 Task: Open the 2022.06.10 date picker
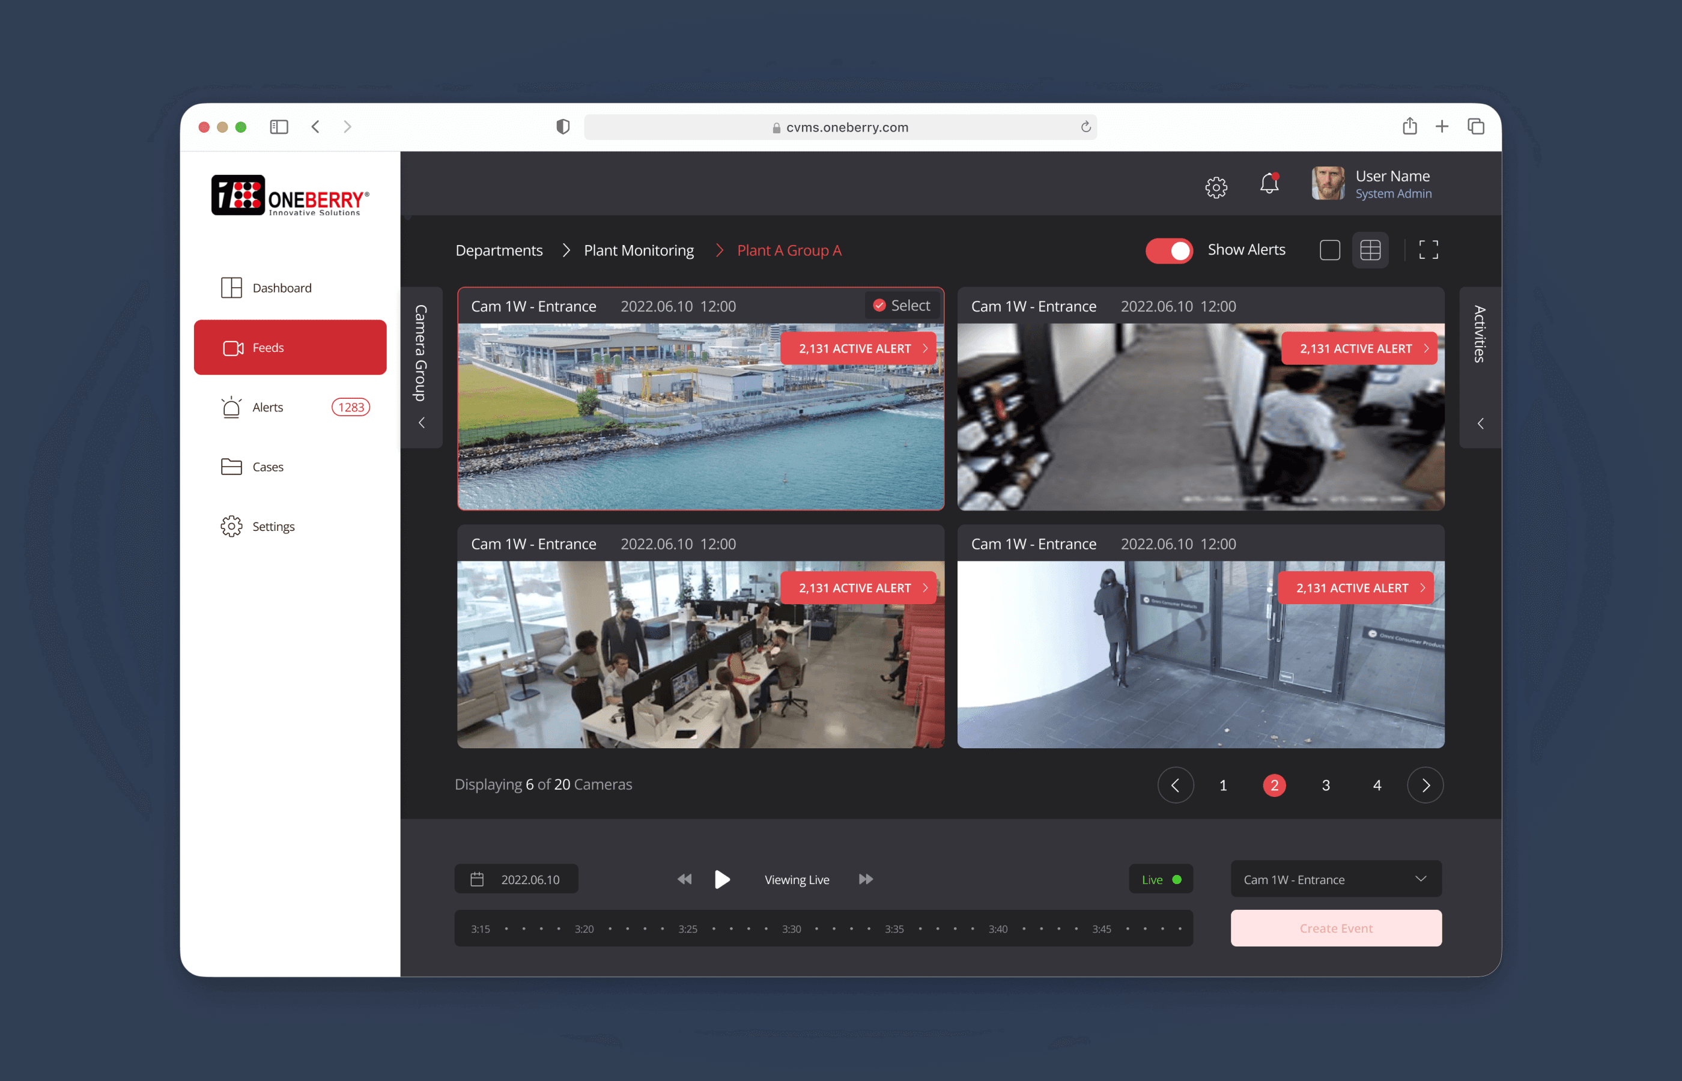(516, 879)
